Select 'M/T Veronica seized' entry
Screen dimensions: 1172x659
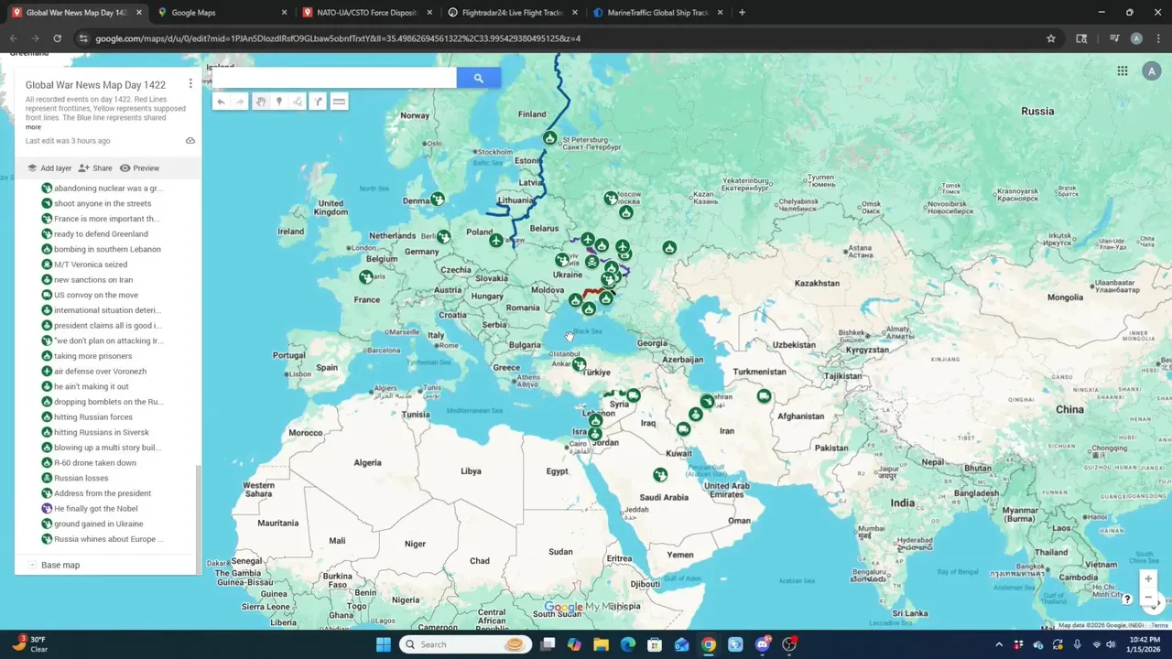(91, 265)
